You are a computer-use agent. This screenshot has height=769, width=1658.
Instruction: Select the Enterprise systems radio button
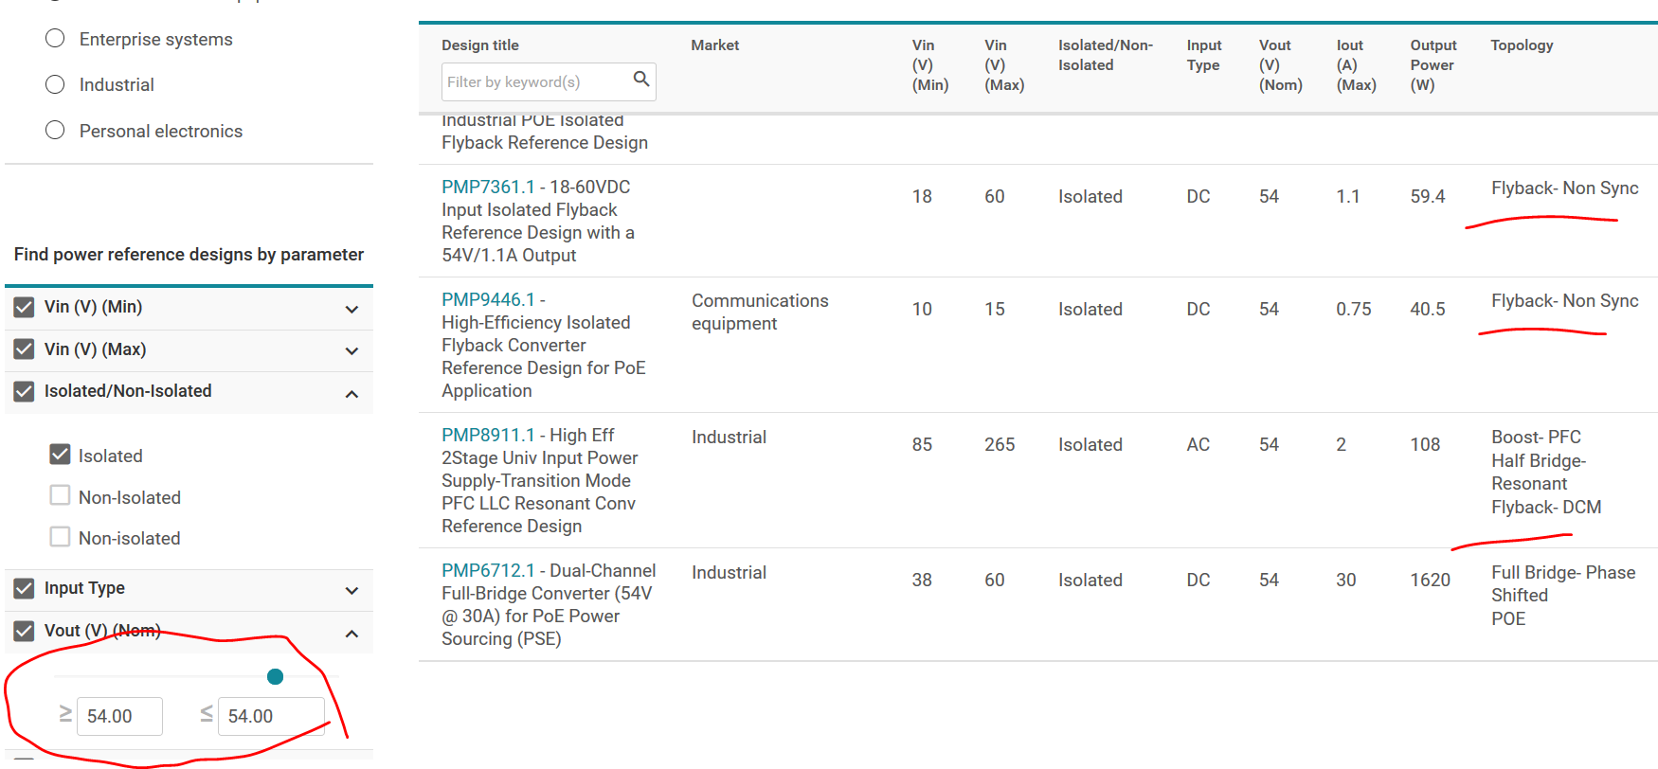(56, 39)
